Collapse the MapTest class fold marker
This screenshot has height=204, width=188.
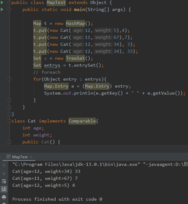pos(9,2)
